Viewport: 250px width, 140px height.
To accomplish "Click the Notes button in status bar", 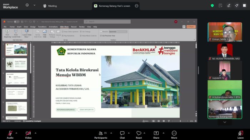I will coord(145,121).
